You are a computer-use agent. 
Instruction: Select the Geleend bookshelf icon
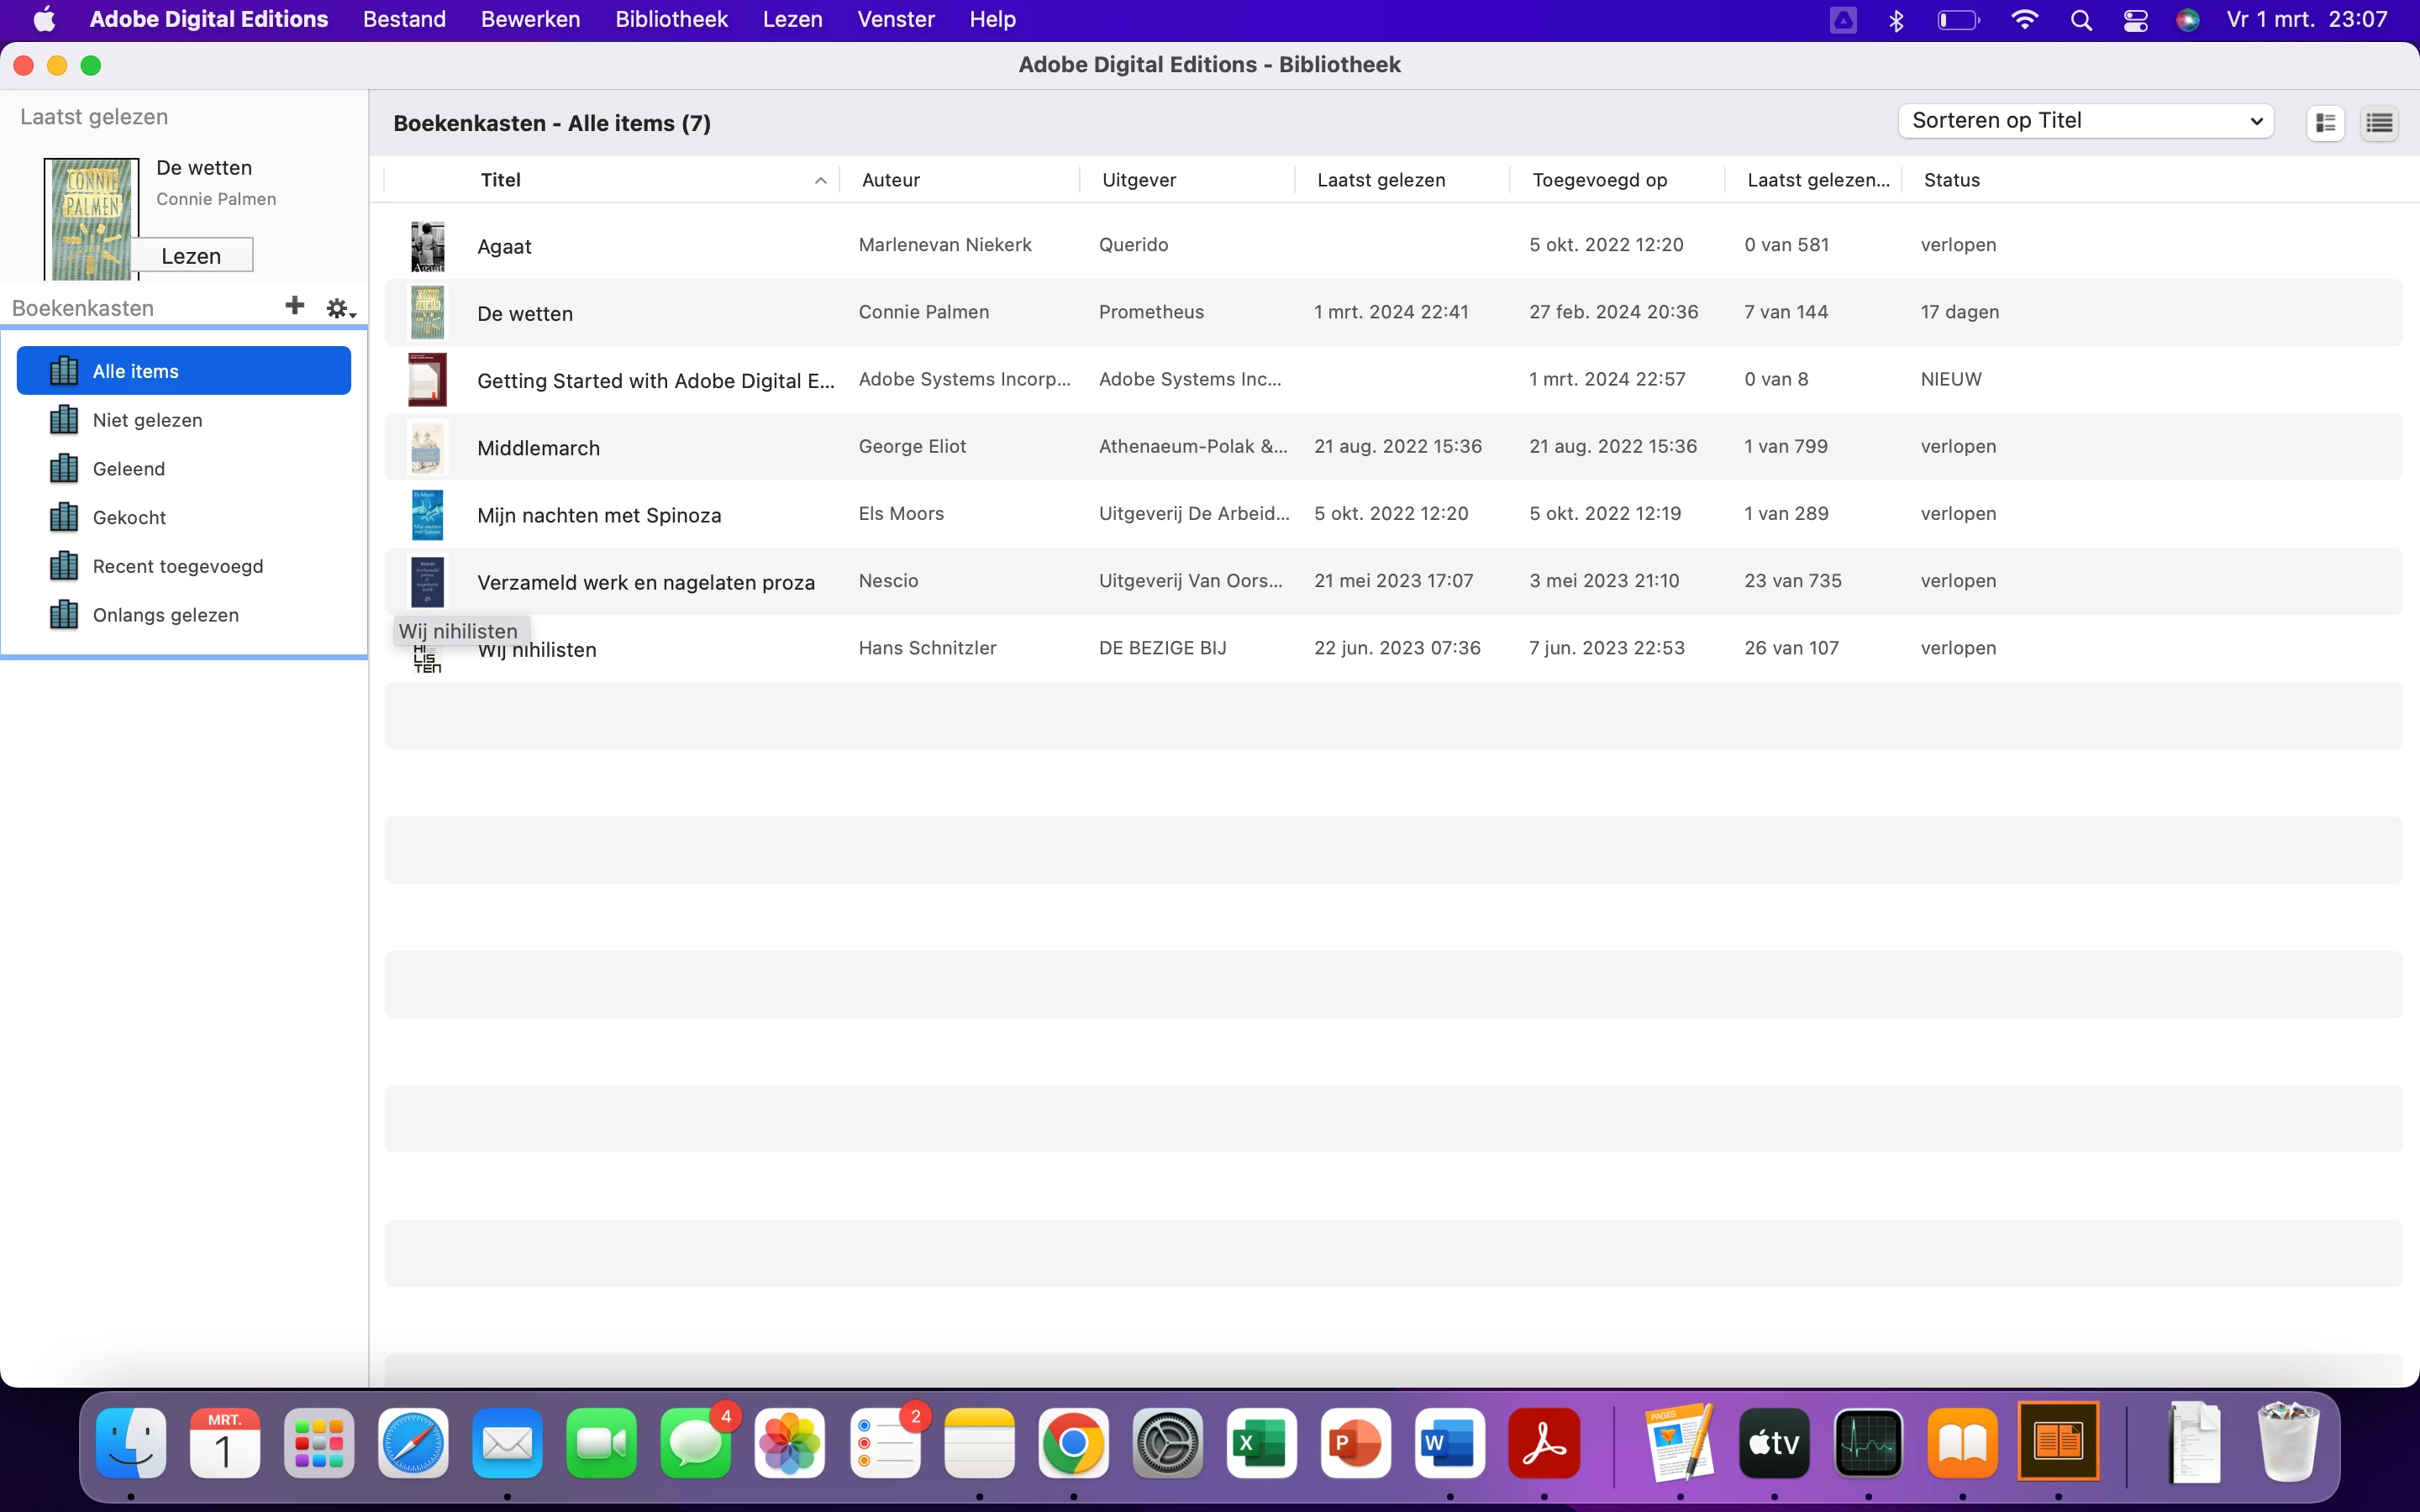click(x=64, y=469)
